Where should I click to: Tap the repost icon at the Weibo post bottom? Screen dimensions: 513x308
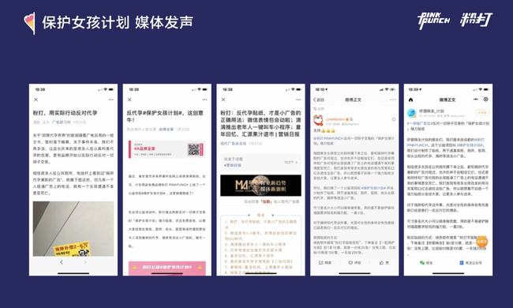coord(325,262)
